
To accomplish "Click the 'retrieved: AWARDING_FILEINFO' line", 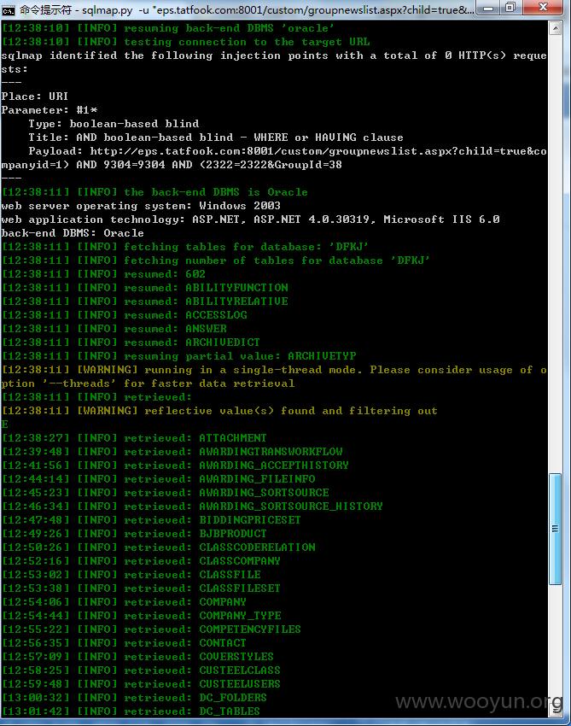I will tap(158, 479).
